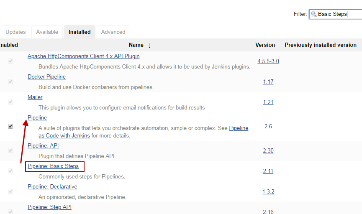This screenshot has width=362, height=214.
Task: Toggle the Pipeline: Step API enabled checkbox
Action: (x=10, y=211)
